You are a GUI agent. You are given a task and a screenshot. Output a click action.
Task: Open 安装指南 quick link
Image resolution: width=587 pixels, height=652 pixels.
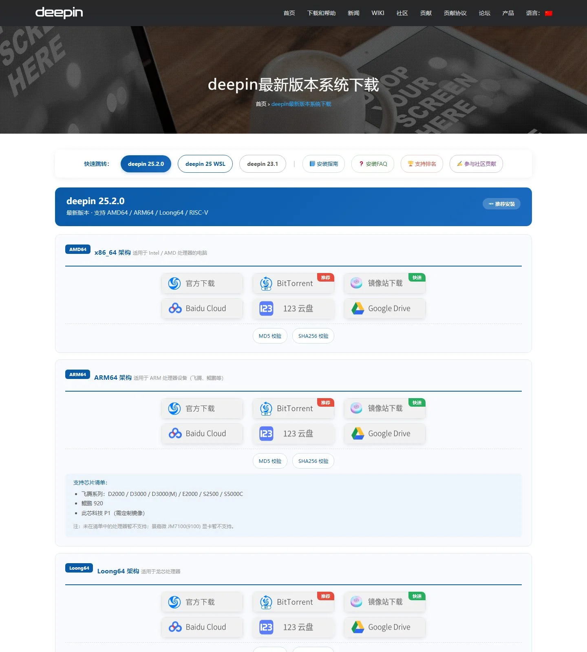(324, 164)
